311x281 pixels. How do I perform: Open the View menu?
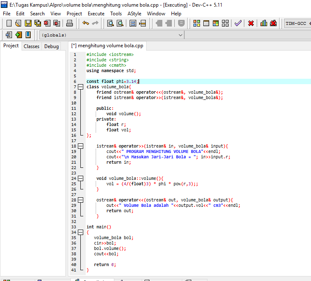55,14
